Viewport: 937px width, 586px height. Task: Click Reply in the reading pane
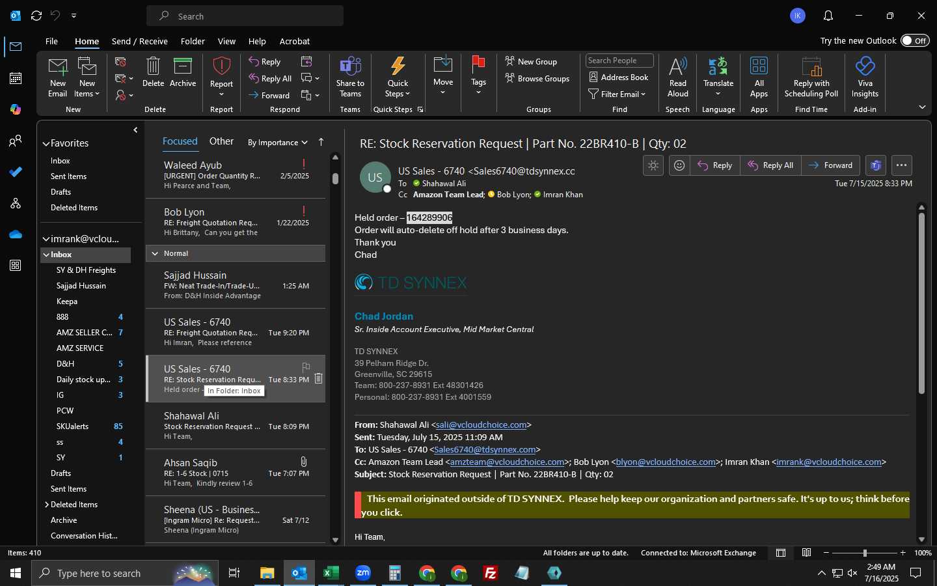[715, 165]
